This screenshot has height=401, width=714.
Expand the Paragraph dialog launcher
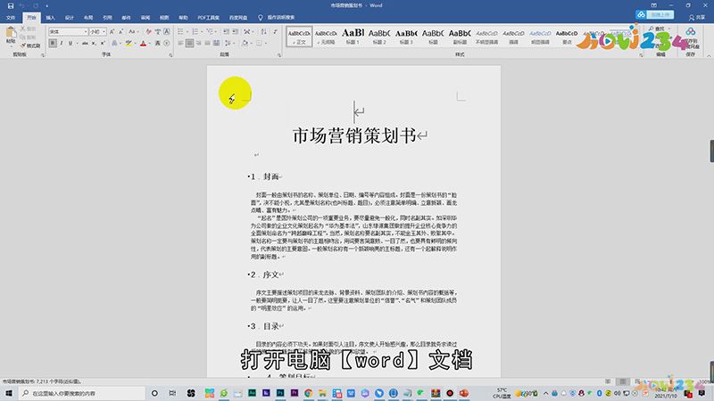tap(279, 55)
